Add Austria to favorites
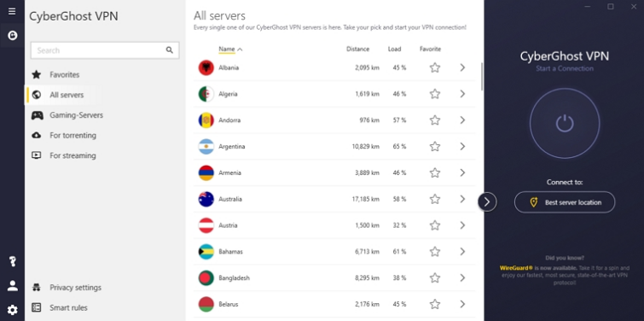Image resolution: width=644 pixels, height=321 pixels. (434, 225)
